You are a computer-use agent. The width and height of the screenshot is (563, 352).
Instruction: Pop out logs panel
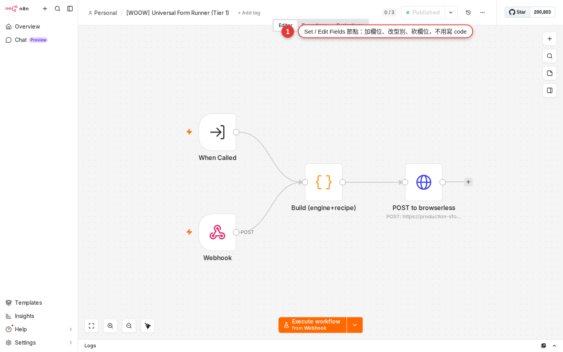pyautogui.click(x=543, y=346)
